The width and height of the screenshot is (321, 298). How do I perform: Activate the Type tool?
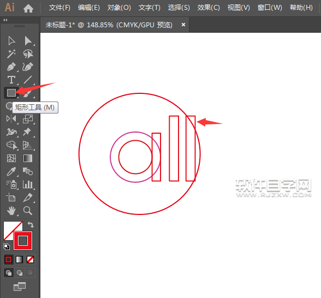coord(11,80)
